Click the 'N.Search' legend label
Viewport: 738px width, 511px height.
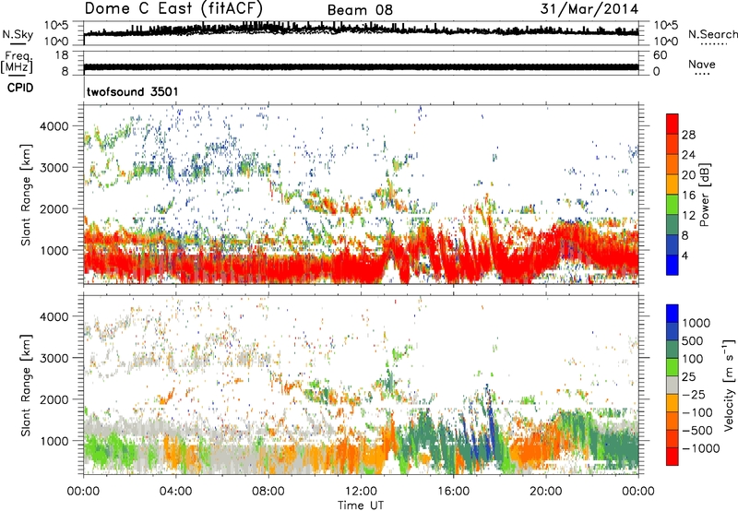[x=712, y=34]
